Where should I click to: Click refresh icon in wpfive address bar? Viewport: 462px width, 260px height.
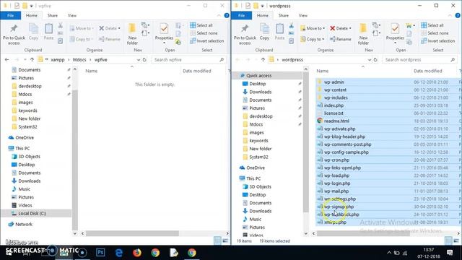tap(144, 60)
